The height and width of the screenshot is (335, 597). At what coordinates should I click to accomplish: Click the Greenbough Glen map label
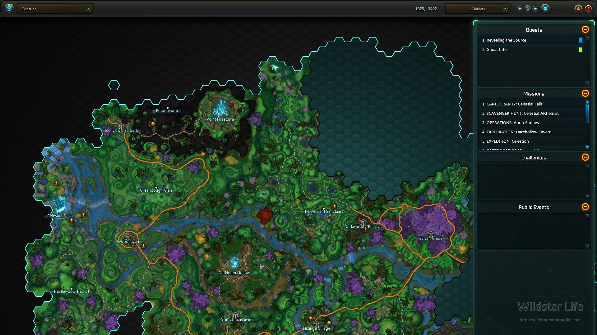pyautogui.click(x=156, y=190)
